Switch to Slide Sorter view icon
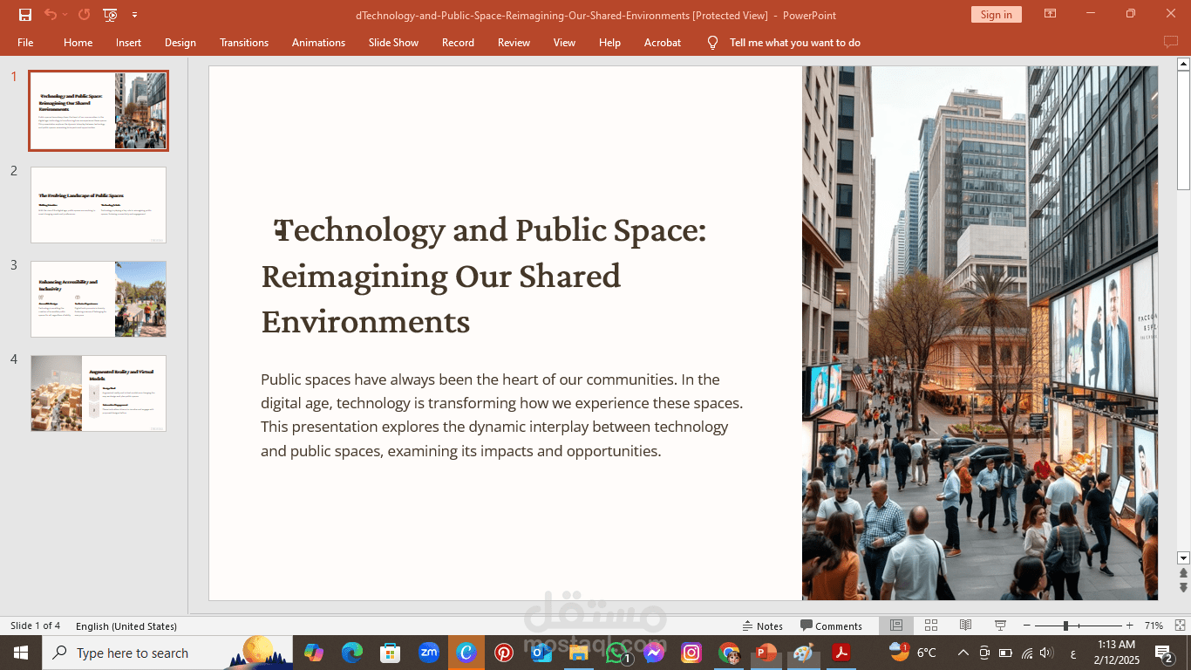This screenshot has height=670, width=1191. [931, 626]
